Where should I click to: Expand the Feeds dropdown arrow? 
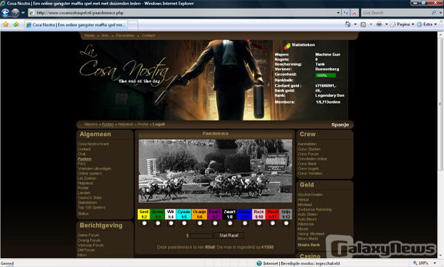371,24
